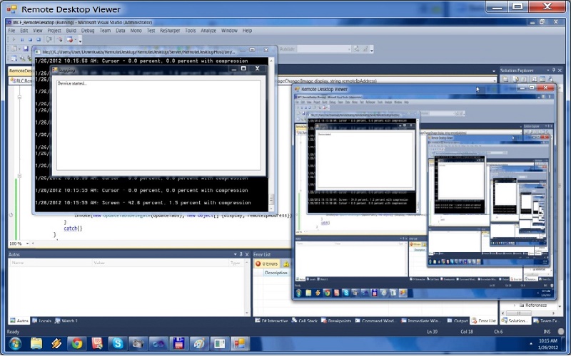Open the Visual Studio infinity taskbar icon
This screenshot has width=571, height=356.
[158, 343]
